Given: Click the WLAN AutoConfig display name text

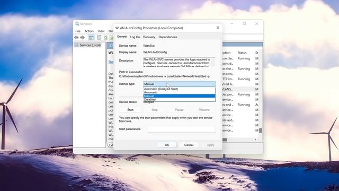Looking at the screenshot, I should tap(155, 52).
